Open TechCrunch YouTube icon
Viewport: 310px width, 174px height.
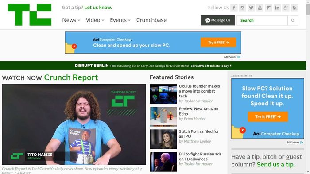point(260,8)
